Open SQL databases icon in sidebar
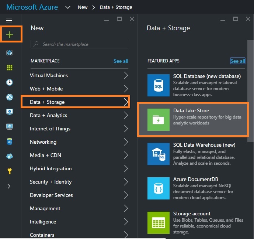Viewport: 254px width, 239px height. click(10, 141)
